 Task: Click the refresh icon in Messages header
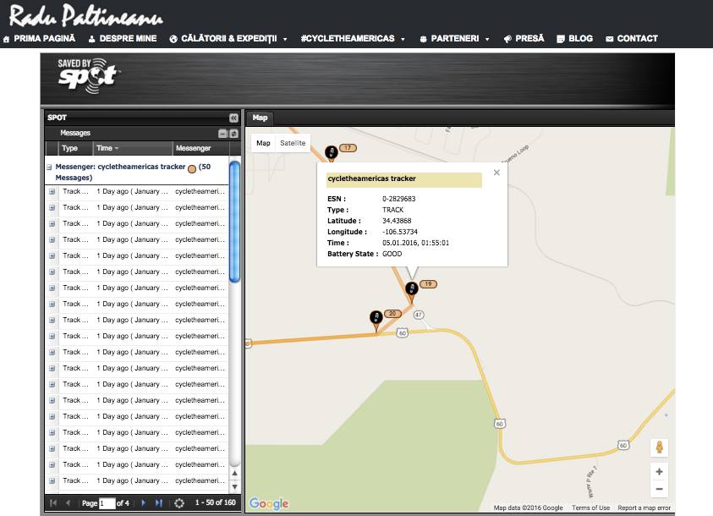tap(234, 134)
